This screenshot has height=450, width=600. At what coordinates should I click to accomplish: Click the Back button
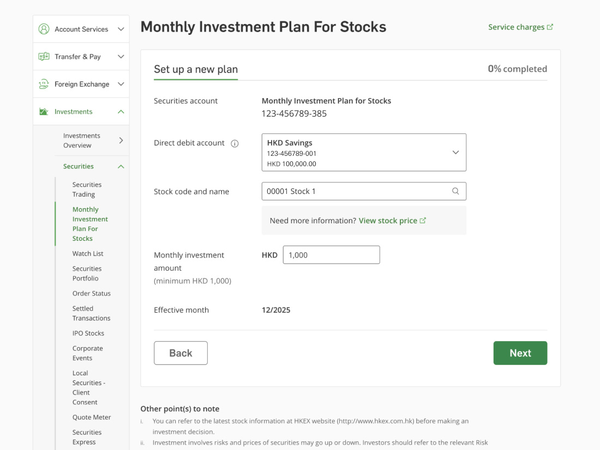click(x=181, y=353)
